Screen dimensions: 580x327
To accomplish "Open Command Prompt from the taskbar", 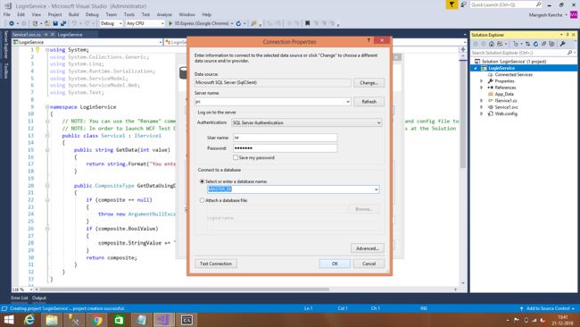I will pyautogui.click(x=186, y=320).
